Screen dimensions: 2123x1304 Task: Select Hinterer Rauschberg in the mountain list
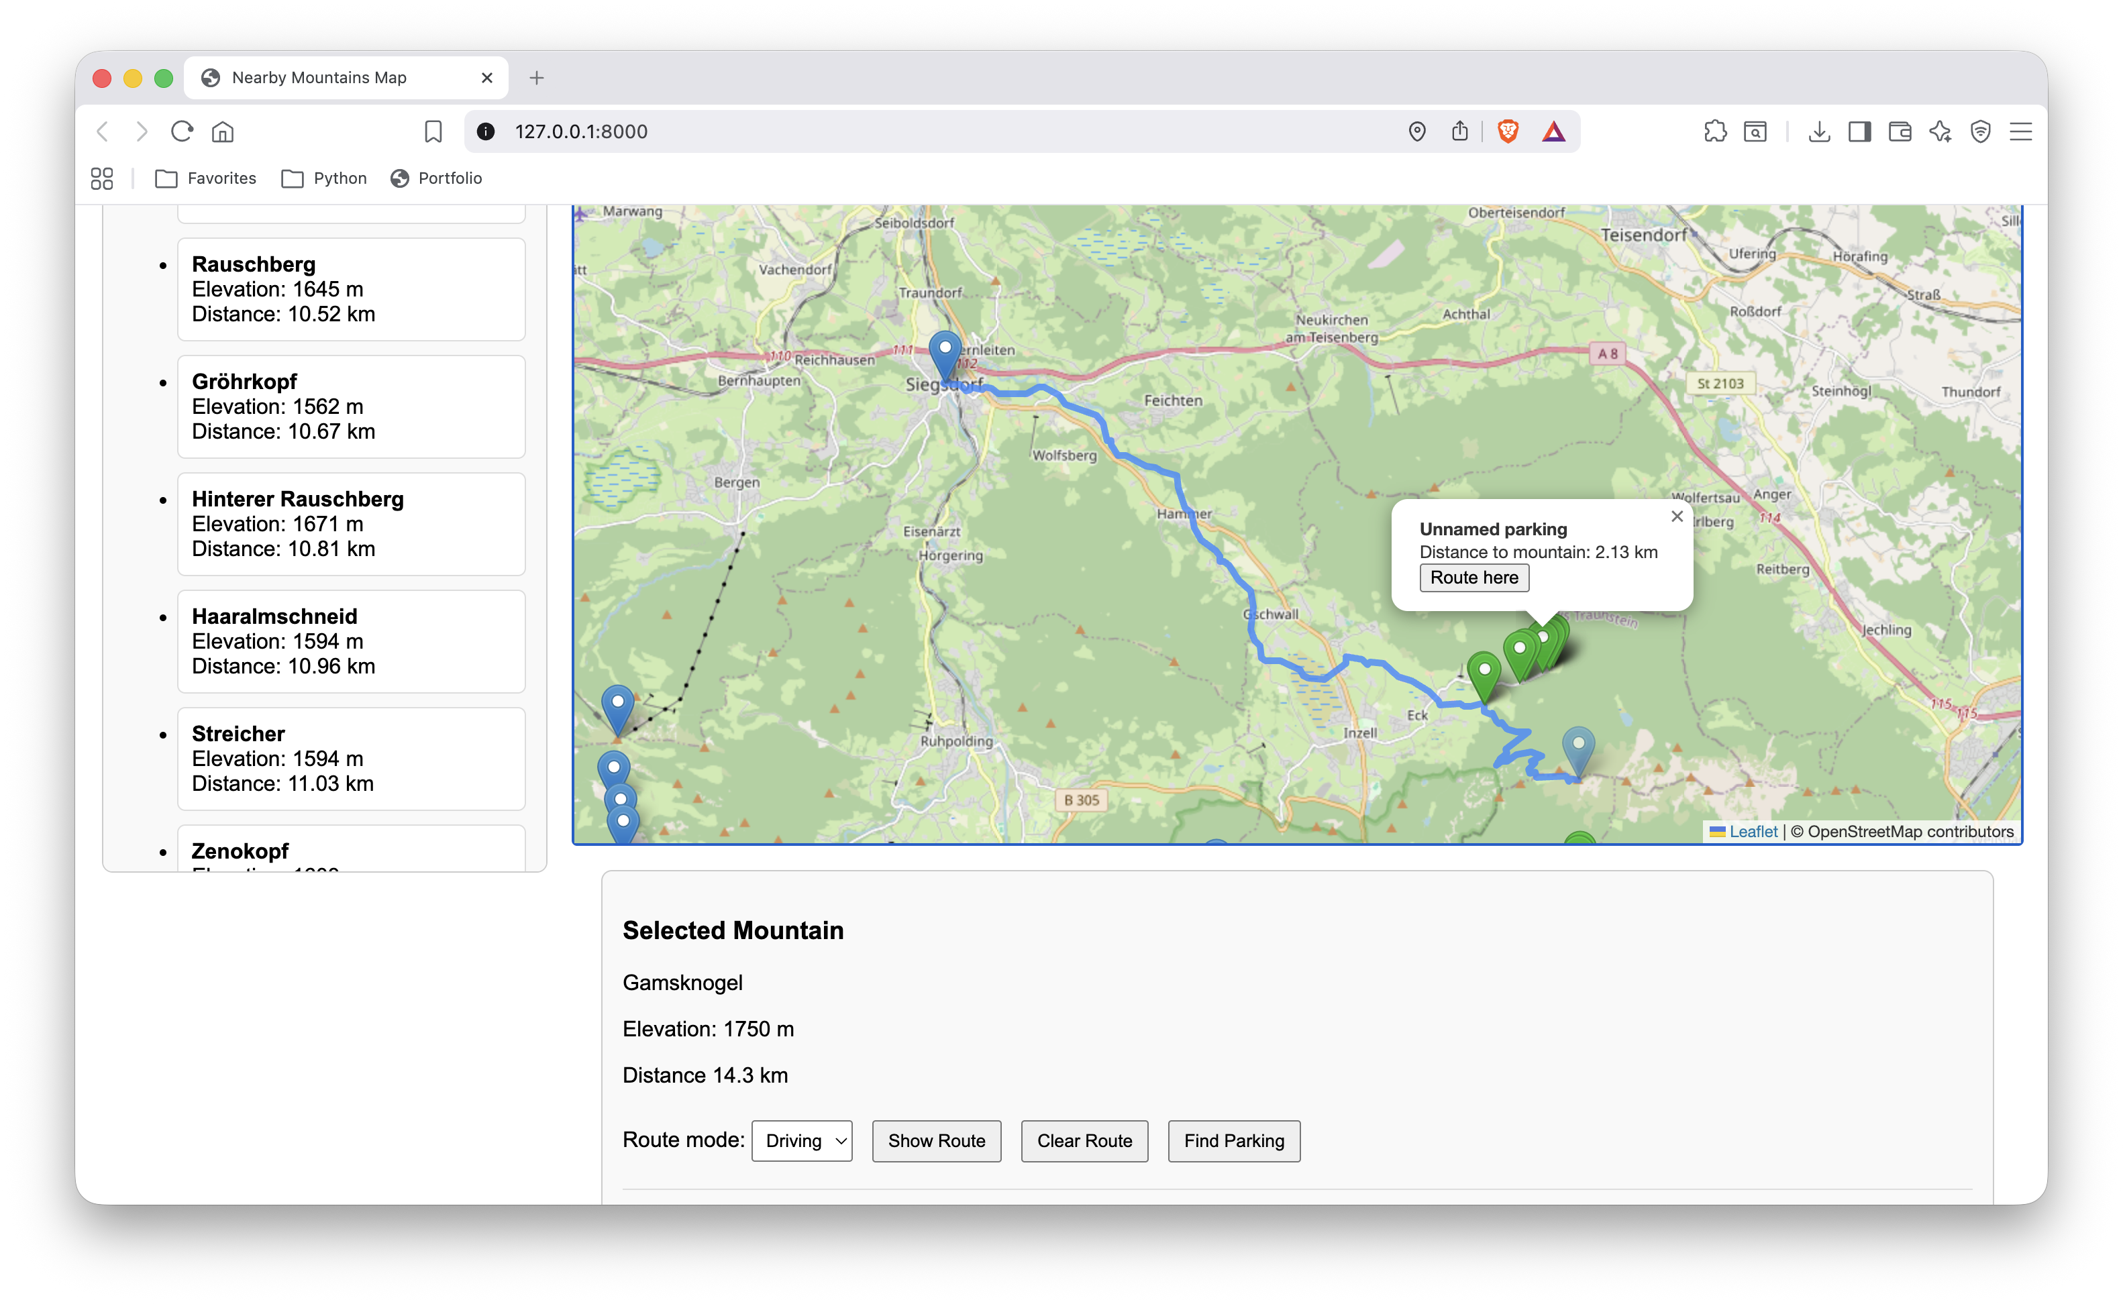coord(351,523)
